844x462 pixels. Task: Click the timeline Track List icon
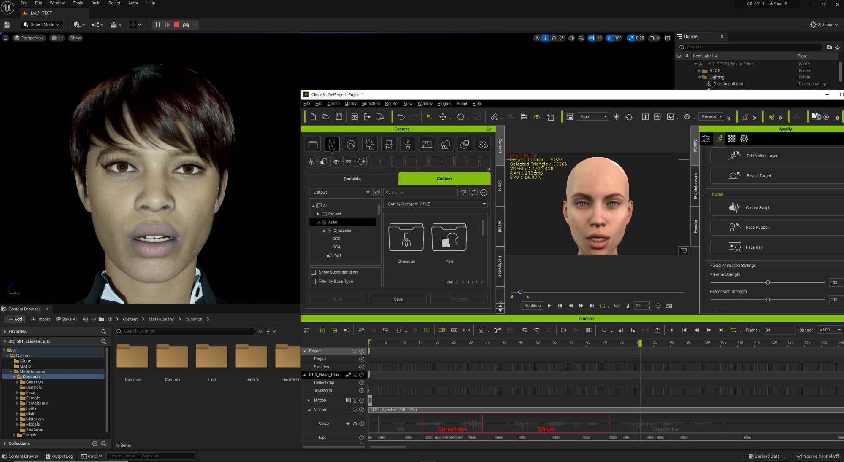click(x=307, y=330)
